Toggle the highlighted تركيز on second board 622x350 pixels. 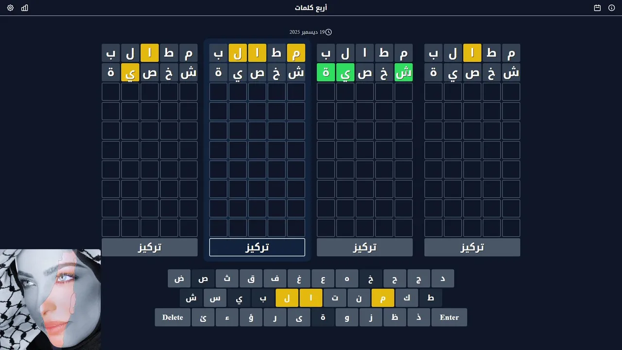(257, 247)
